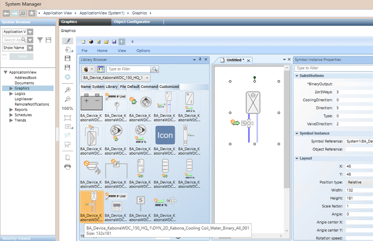Collapse the Substitutions properties section

click(297, 76)
